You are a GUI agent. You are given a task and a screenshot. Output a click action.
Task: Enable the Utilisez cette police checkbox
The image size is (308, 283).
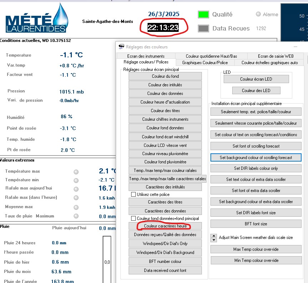click(x=133, y=195)
